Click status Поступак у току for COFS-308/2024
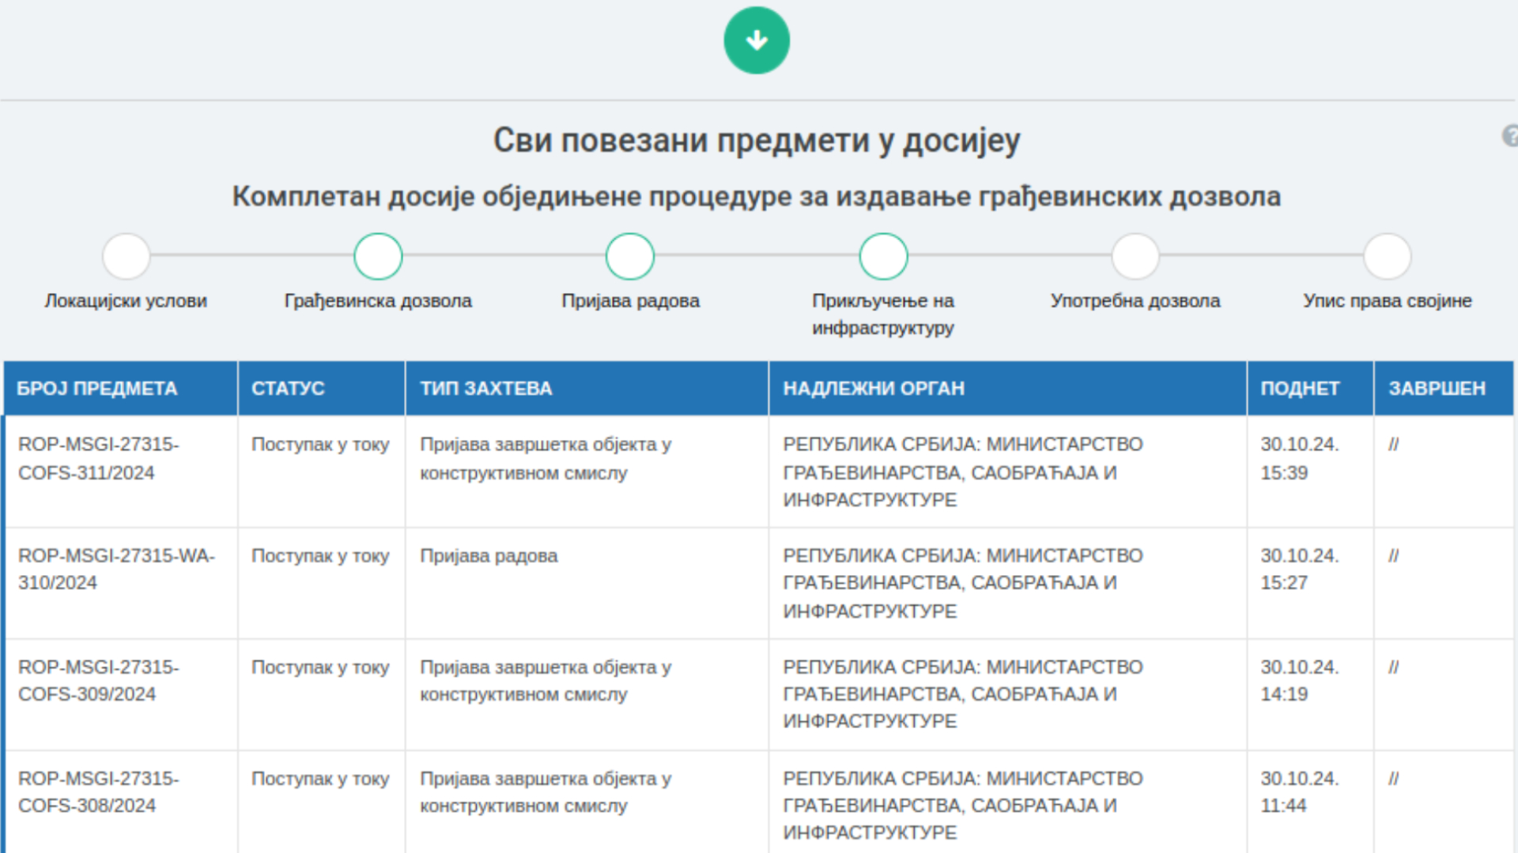This screenshot has height=853, width=1518. 320,779
